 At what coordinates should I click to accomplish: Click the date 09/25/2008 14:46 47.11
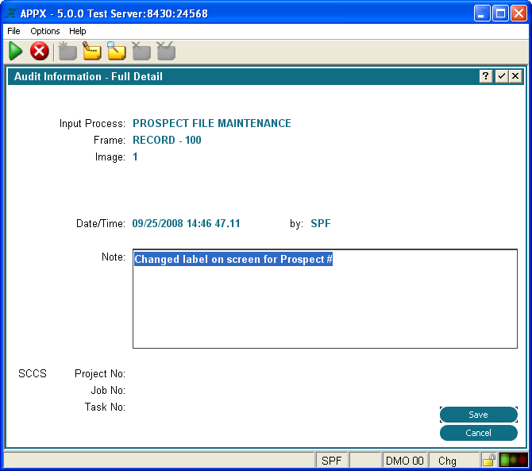(x=186, y=224)
